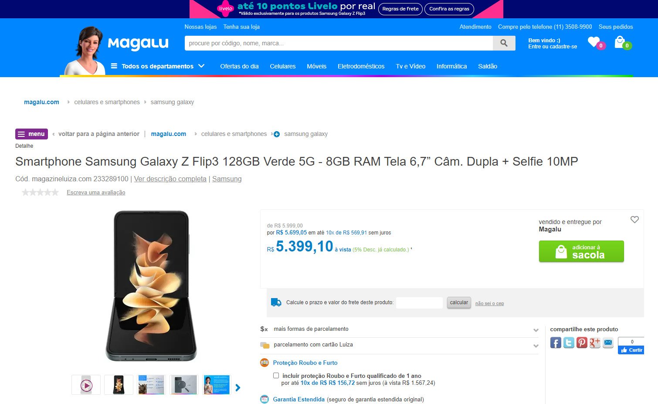The width and height of the screenshot is (658, 404).
Task: Click the search magnifier button
Action: [504, 43]
